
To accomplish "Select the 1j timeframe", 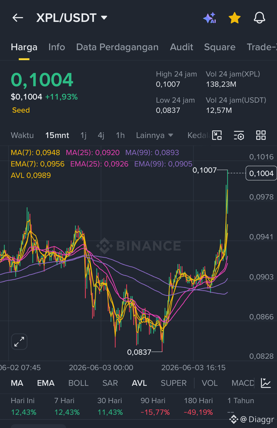I will pos(83,135).
